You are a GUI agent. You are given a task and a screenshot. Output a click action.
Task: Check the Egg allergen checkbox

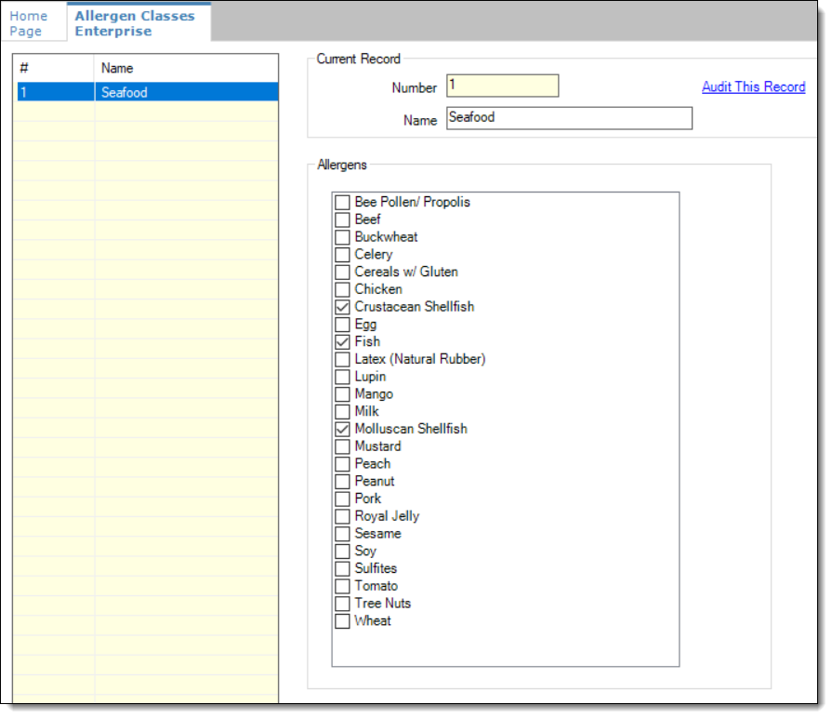pos(342,325)
